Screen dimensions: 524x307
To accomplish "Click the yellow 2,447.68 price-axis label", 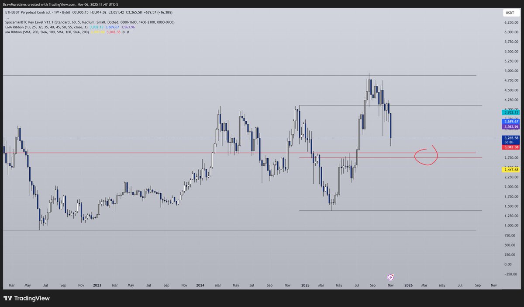I will [510, 170].
